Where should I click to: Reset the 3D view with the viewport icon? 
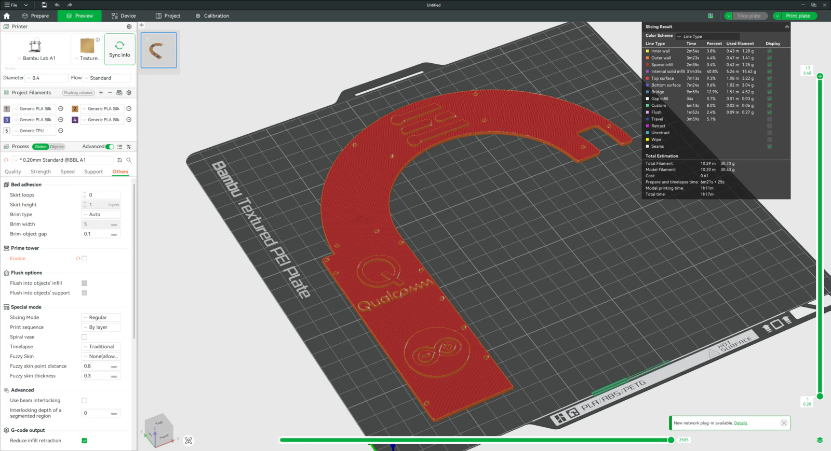[x=189, y=441]
